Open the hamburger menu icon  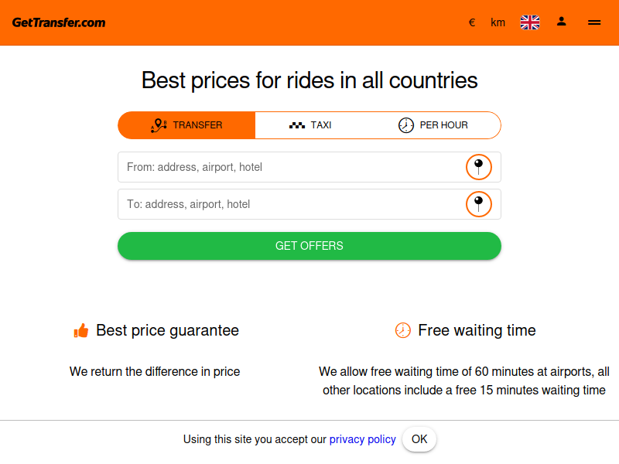click(594, 22)
